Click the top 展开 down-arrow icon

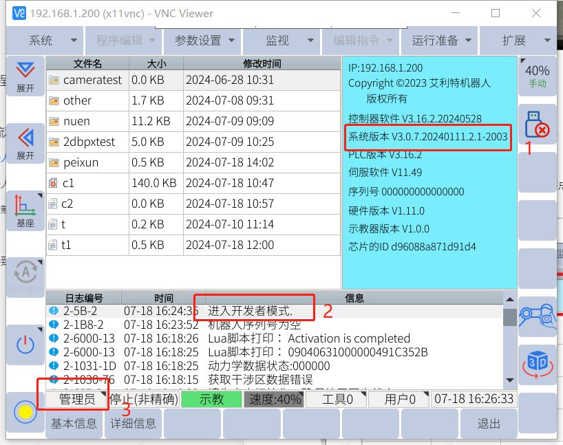tap(25, 76)
